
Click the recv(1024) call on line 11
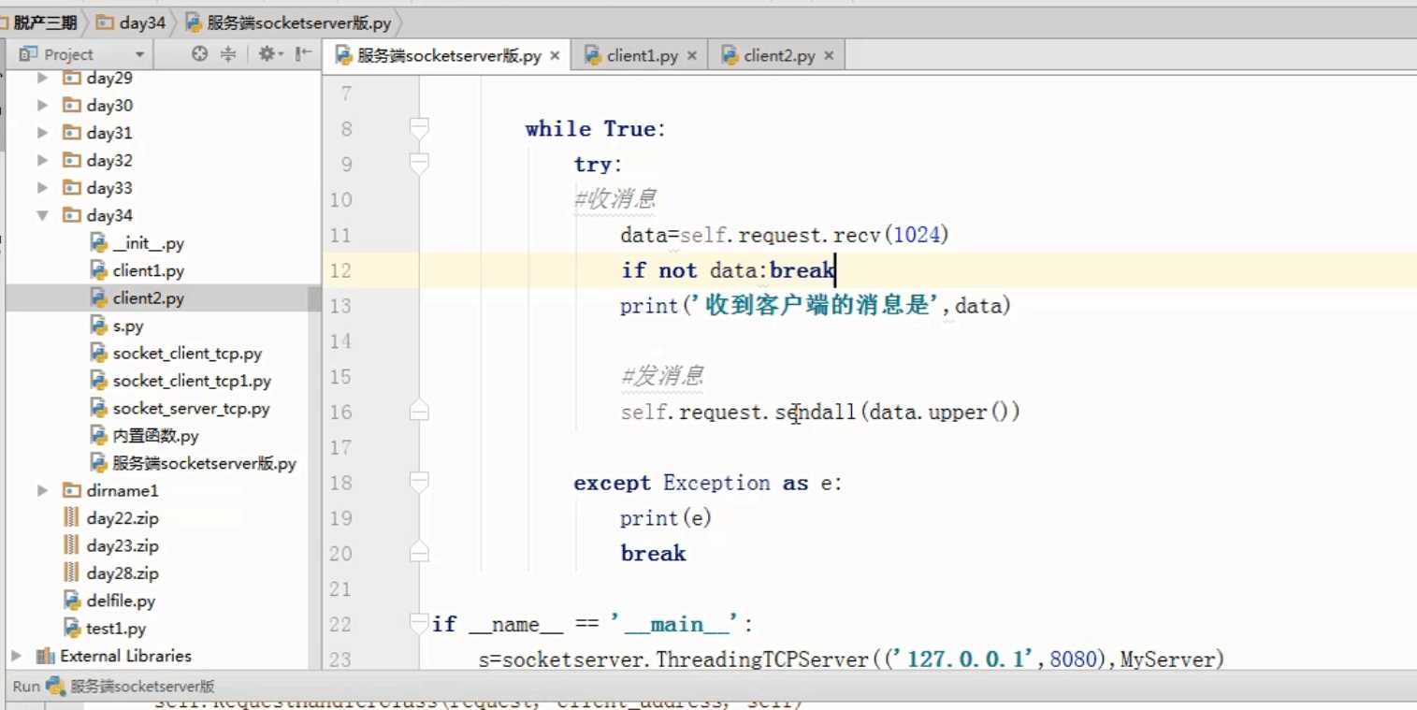(891, 235)
